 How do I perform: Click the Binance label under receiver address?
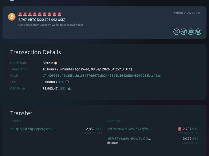[112, 143]
